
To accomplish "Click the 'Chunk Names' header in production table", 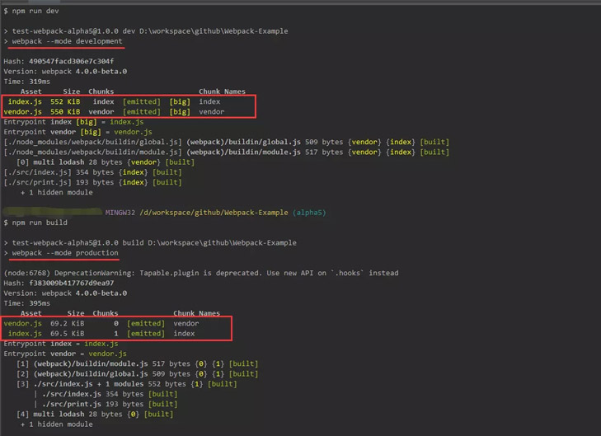I will (x=197, y=313).
